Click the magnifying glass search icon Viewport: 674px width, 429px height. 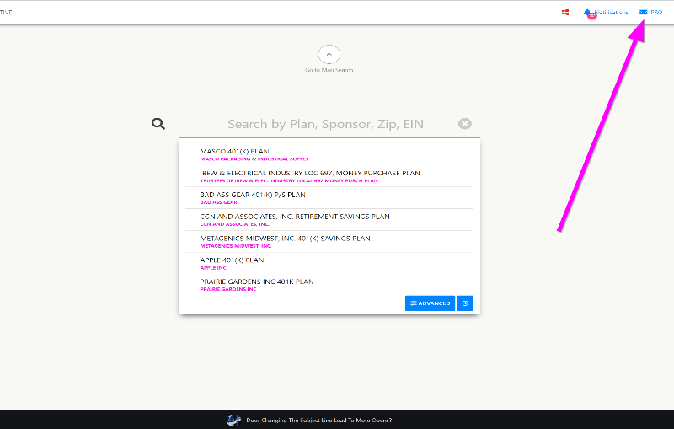click(158, 124)
